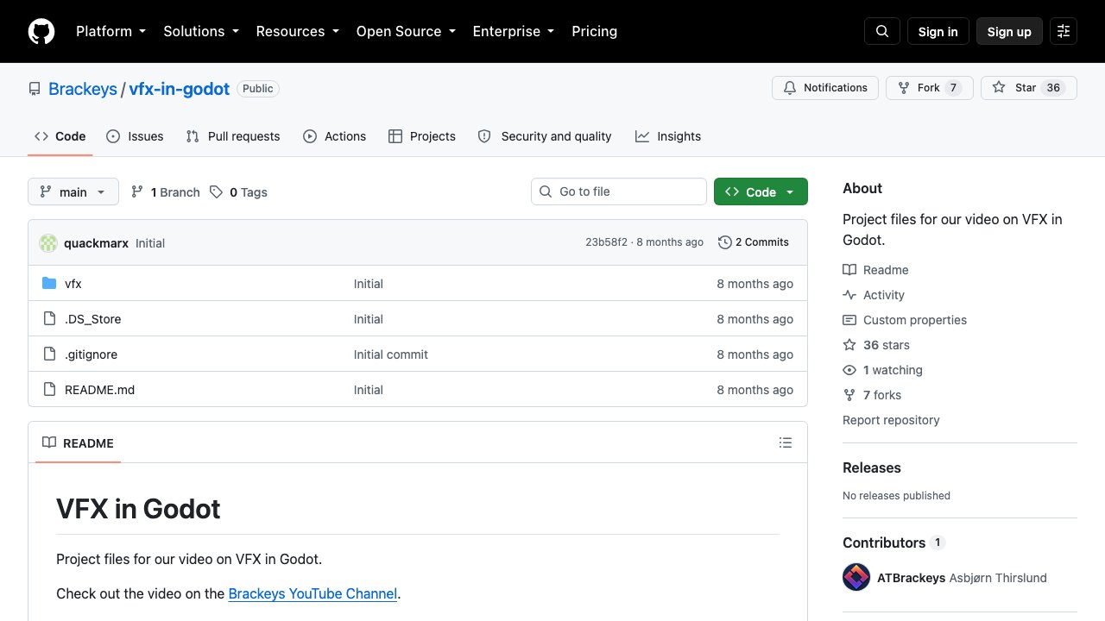Open the .gitignore file name
This screenshot has width=1105, height=621.
[91, 354]
